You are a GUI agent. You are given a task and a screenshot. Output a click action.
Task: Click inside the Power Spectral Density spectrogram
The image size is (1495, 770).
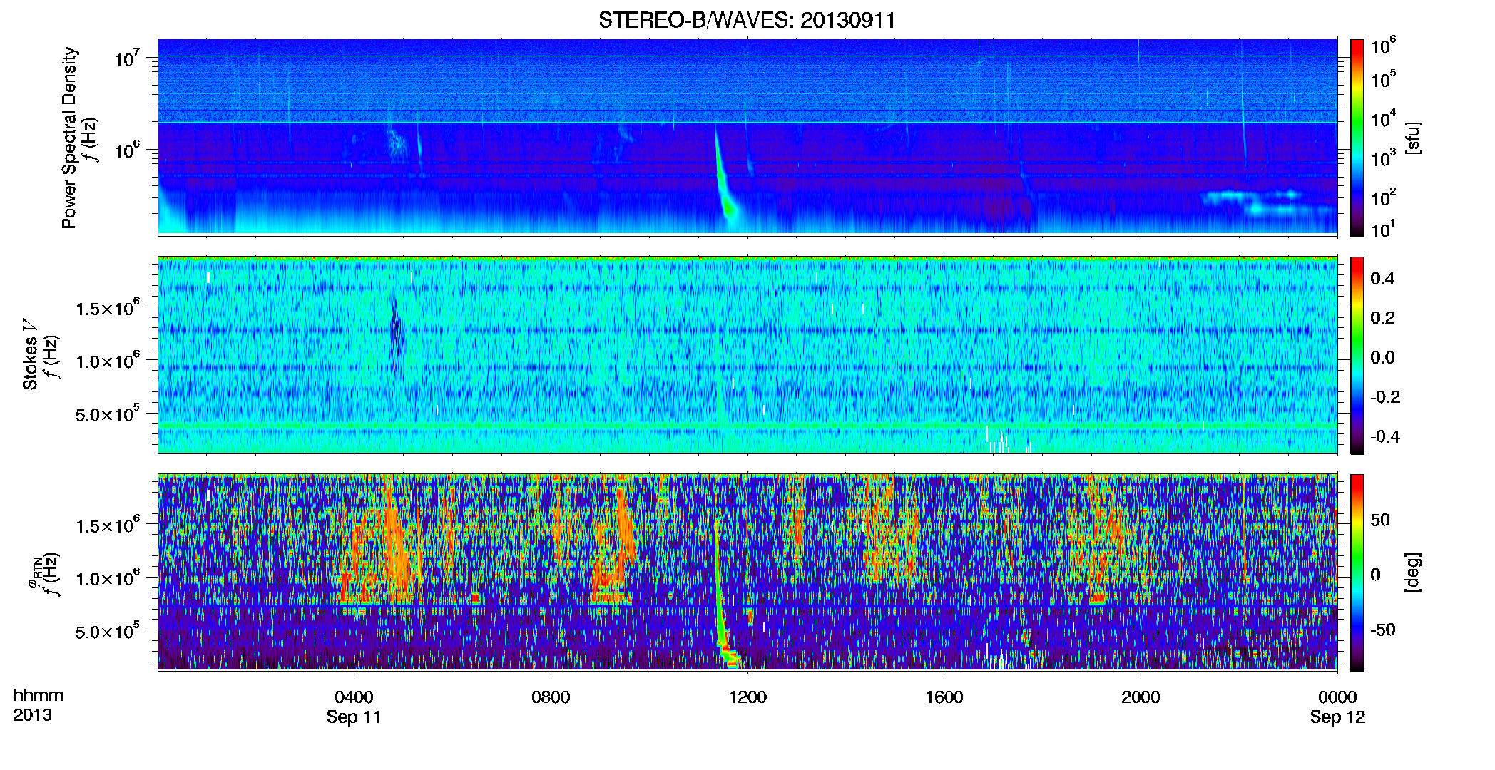click(747, 137)
